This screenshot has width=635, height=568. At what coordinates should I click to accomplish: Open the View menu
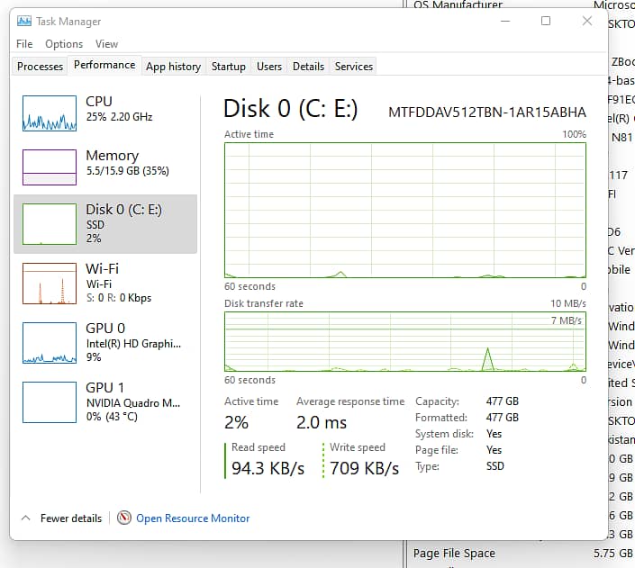[x=106, y=43]
